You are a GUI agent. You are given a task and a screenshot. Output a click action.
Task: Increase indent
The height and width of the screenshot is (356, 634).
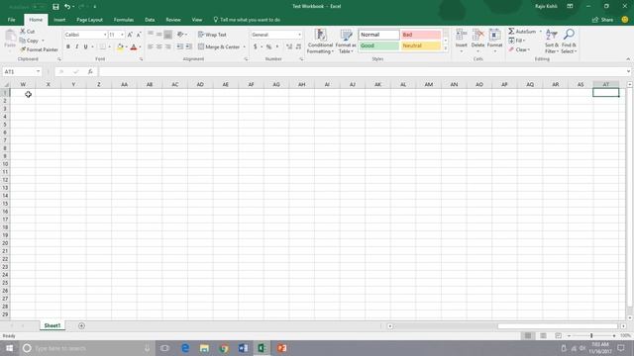[x=188, y=46]
